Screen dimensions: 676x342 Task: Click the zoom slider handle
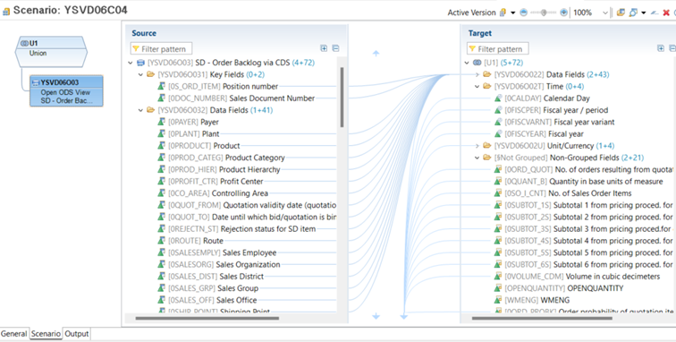pyautogui.click(x=544, y=13)
